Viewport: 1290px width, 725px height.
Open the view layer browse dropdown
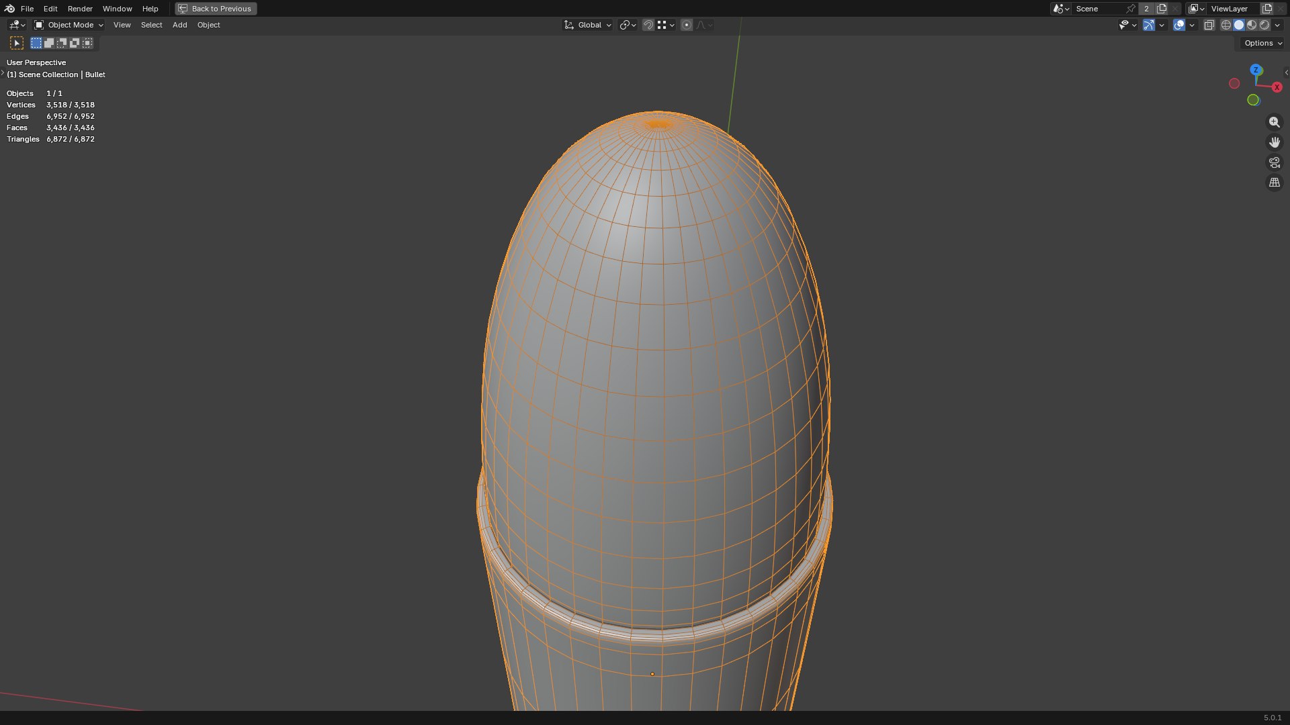(1197, 9)
